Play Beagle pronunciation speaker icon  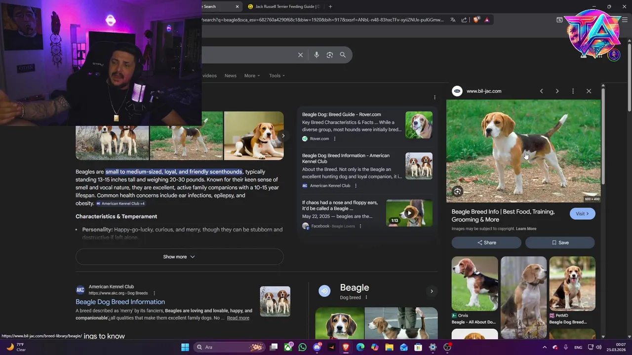[324, 291]
